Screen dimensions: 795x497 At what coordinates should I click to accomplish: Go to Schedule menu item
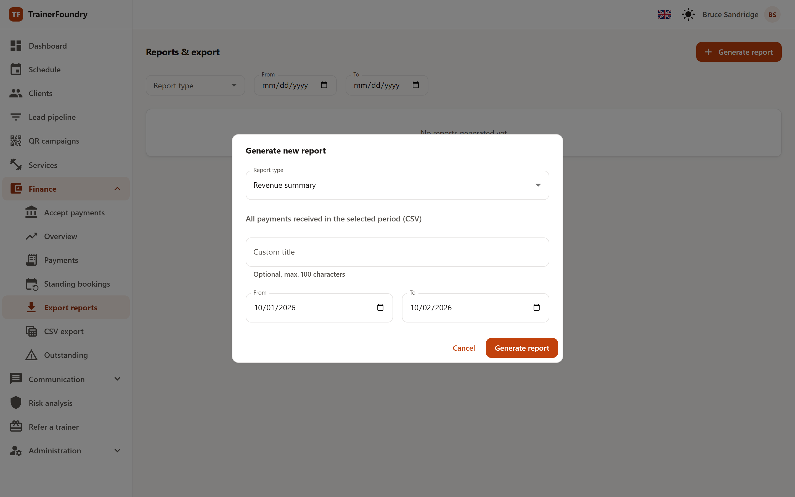pos(66,69)
